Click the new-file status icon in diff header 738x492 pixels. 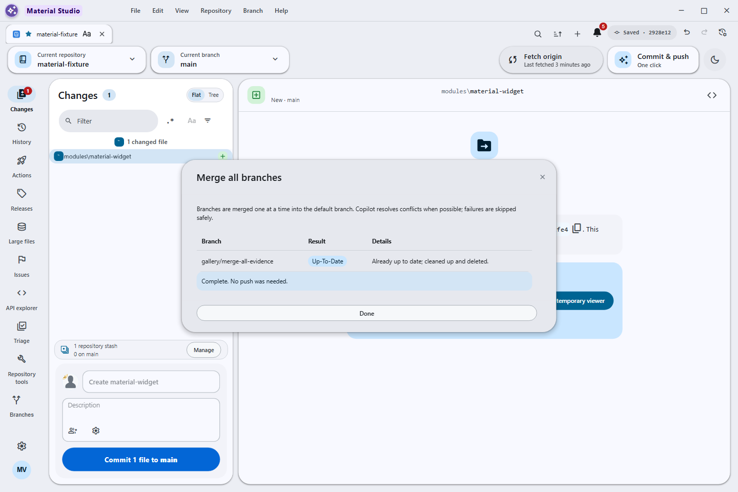(256, 95)
